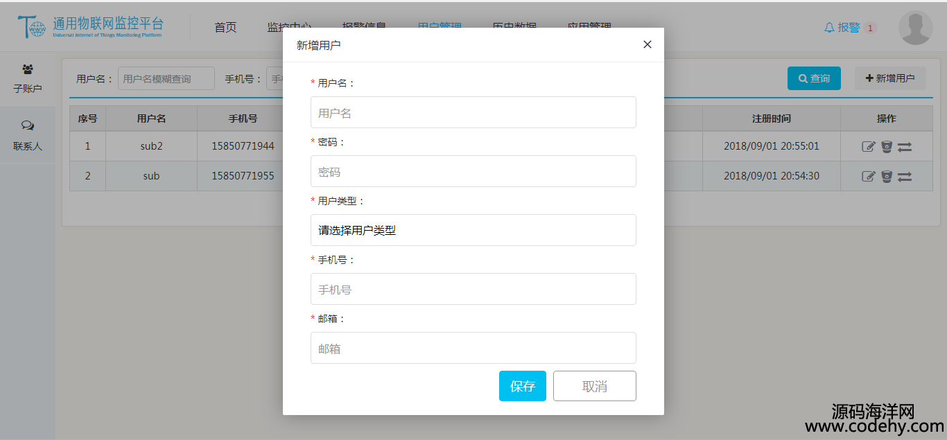Click the alarm bell 报警 icon
Image resolution: width=947 pixels, height=440 pixels.
(x=829, y=28)
